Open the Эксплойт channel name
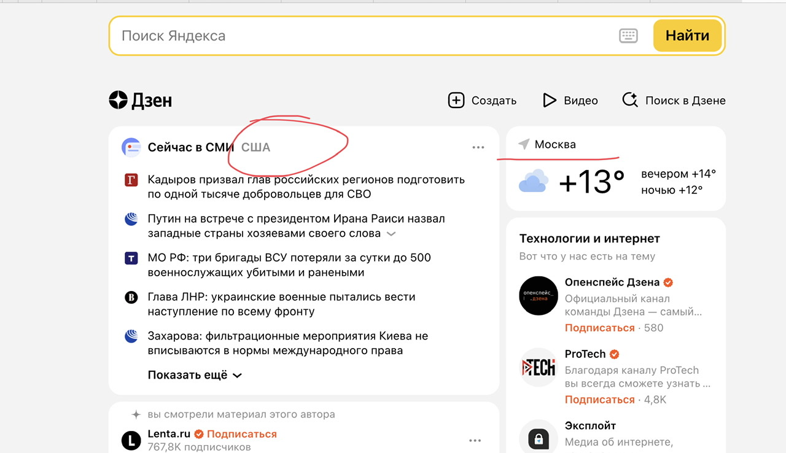 click(x=590, y=426)
